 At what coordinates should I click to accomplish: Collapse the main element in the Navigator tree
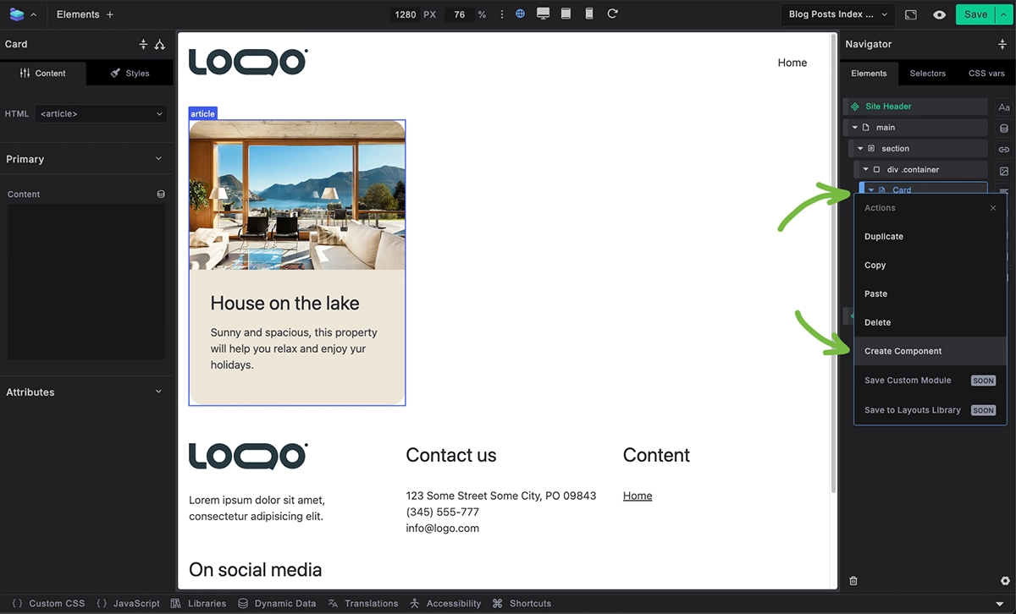[853, 127]
